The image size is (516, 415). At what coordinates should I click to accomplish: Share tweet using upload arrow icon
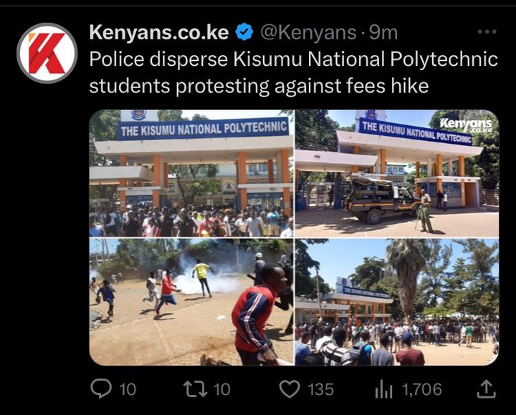click(487, 389)
